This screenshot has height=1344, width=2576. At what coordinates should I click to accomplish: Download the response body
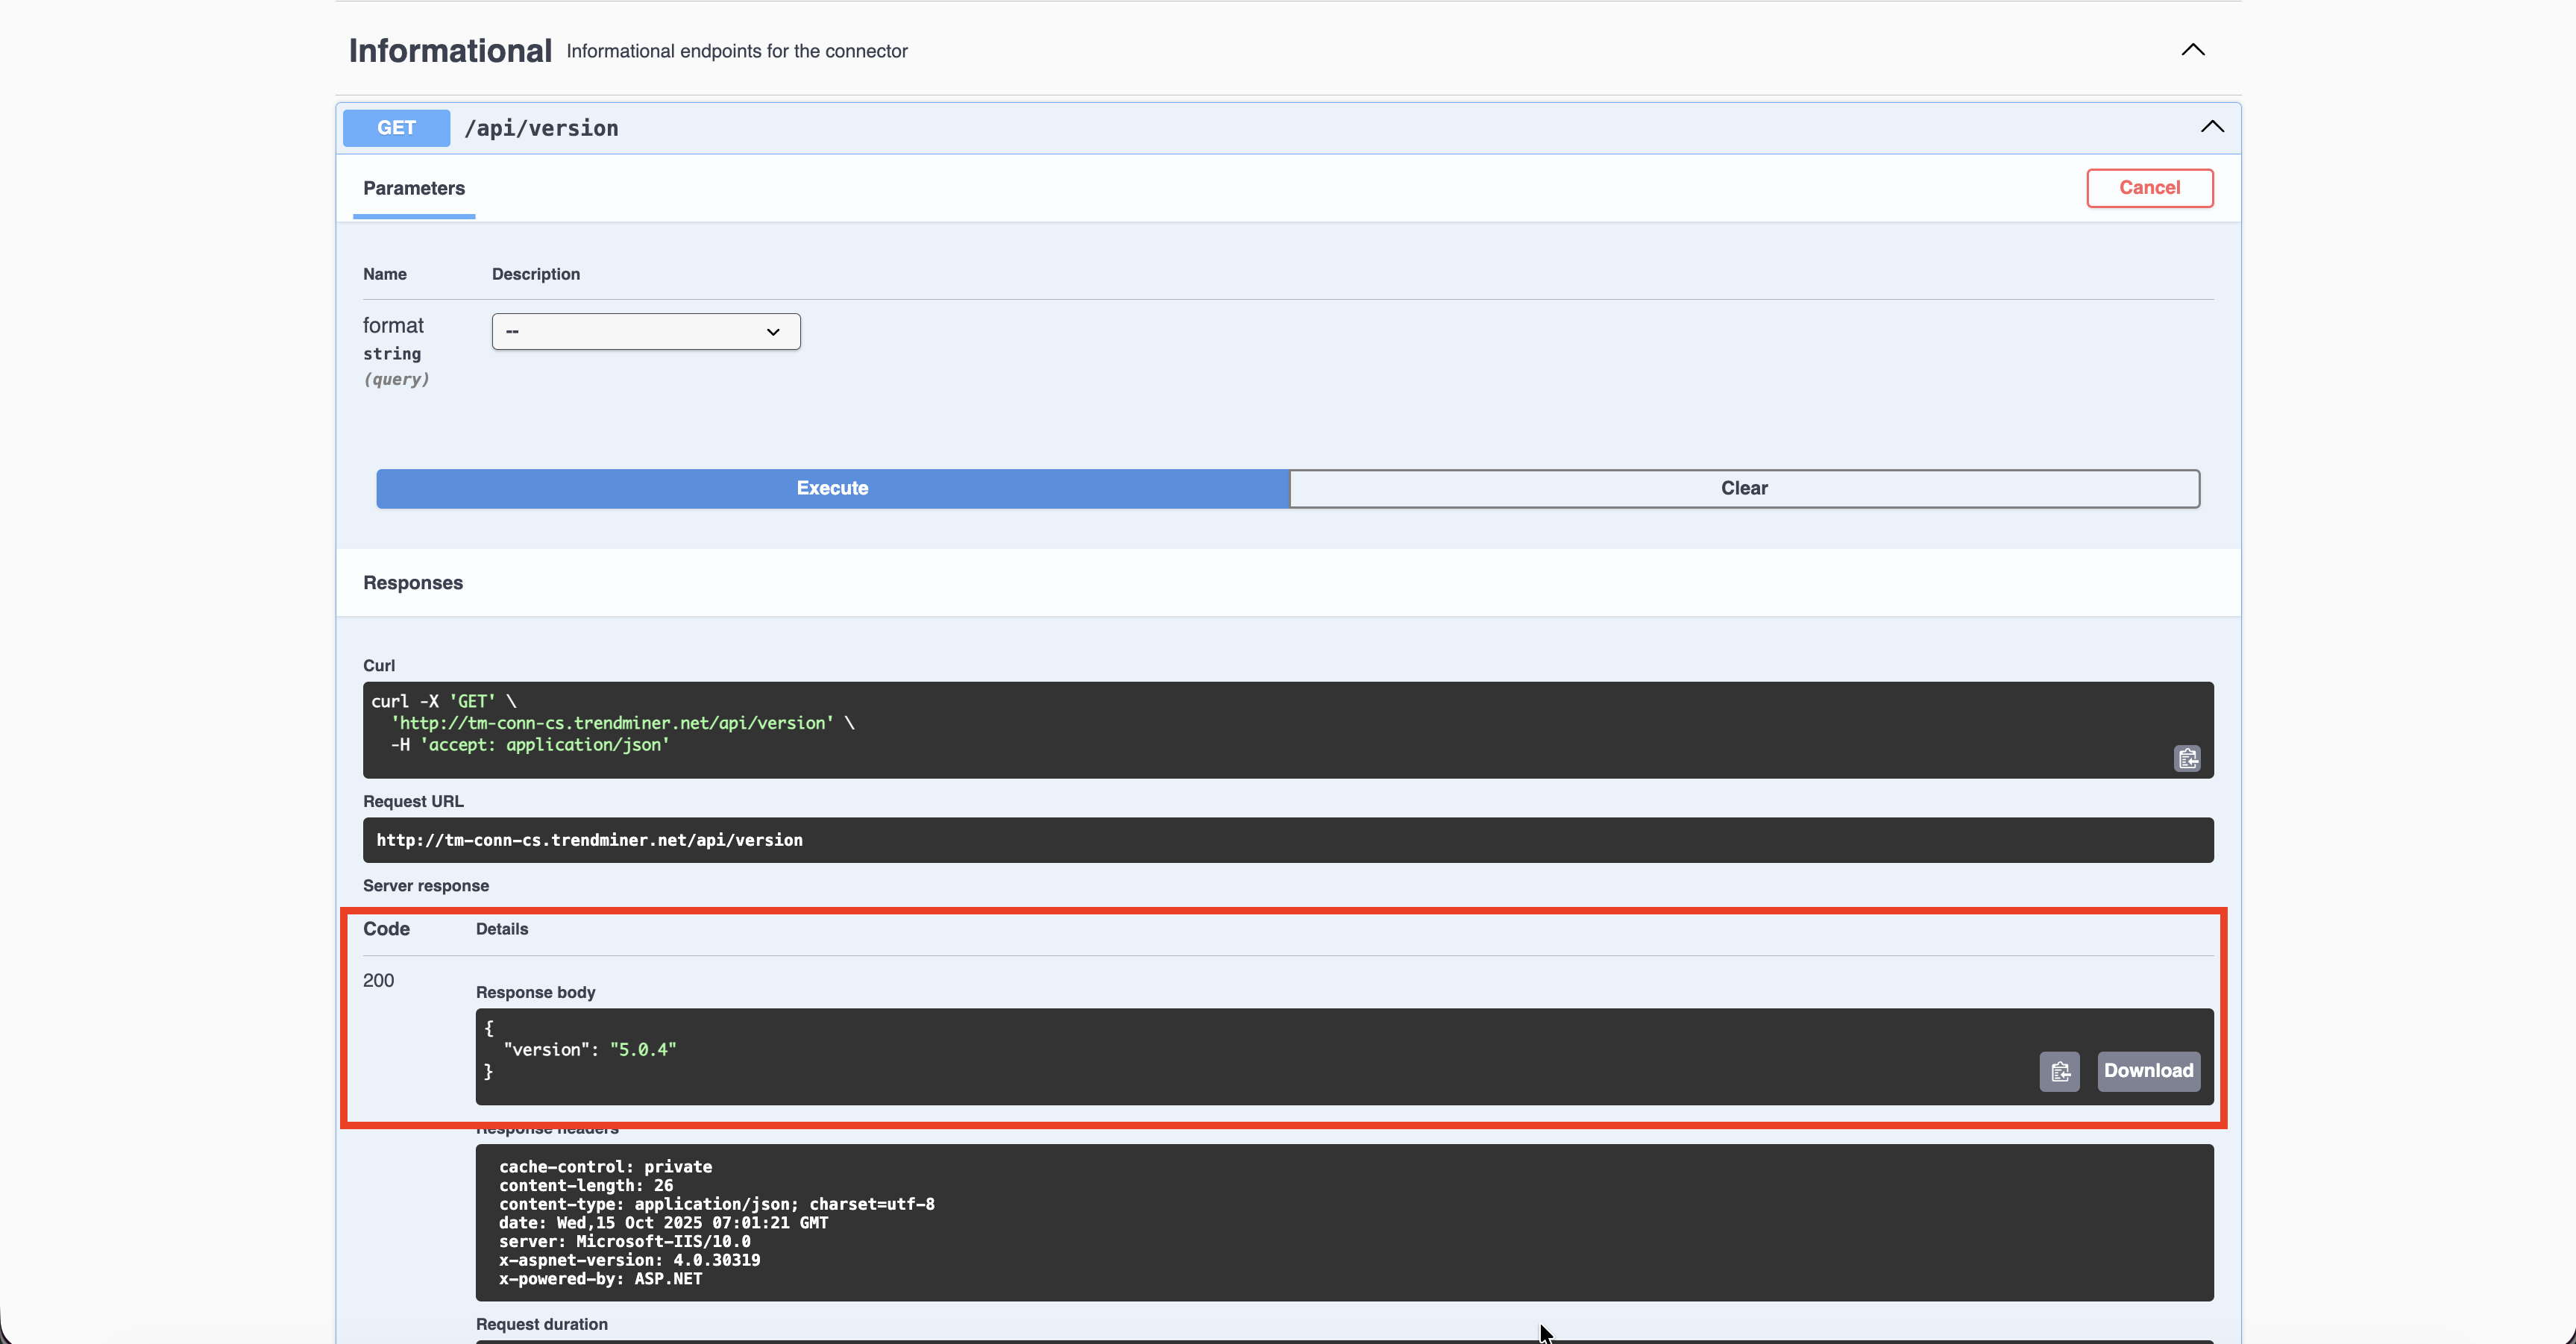(x=2148, y=1071)
